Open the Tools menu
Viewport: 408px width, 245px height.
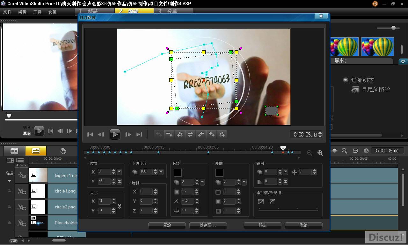(x=37, y=12)
